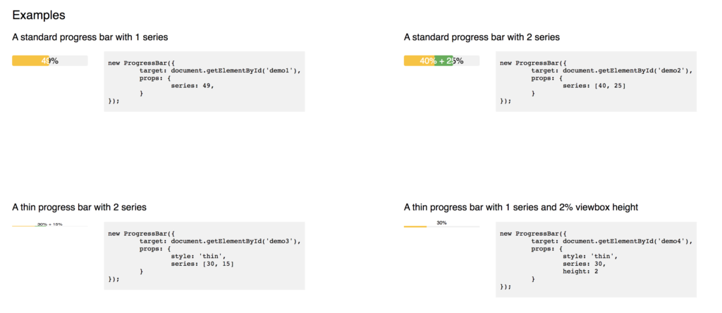This screenshot has height=313, width=722.
Task: Click the gray unfilled part of the 49% bar
Action: coord(73,61)
